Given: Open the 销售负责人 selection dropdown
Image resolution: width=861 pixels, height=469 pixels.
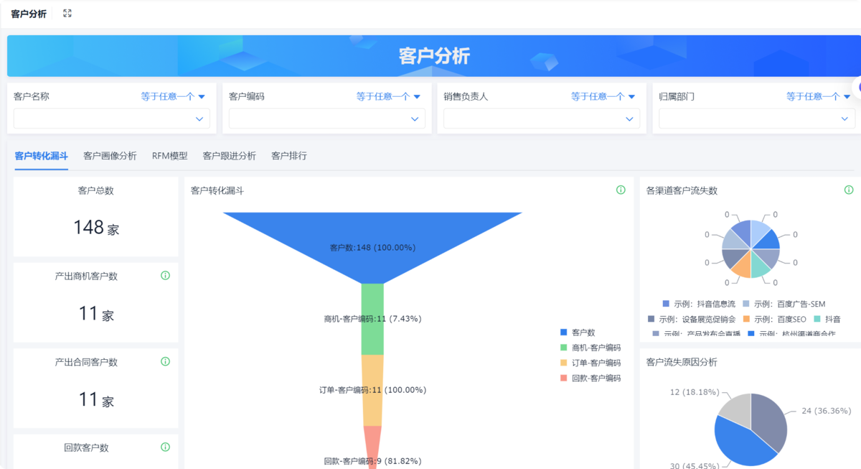Looking at the screenshot, I should pyautogui.click(x=540, y=118).
